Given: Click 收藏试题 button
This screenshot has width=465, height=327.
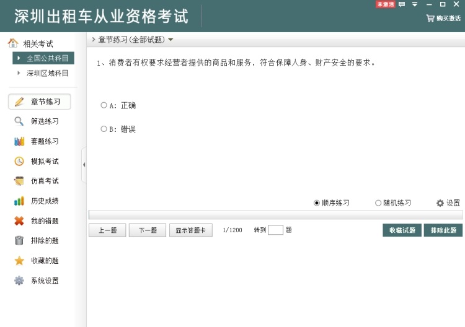Looking at the screenshot, I should point(402,230).
